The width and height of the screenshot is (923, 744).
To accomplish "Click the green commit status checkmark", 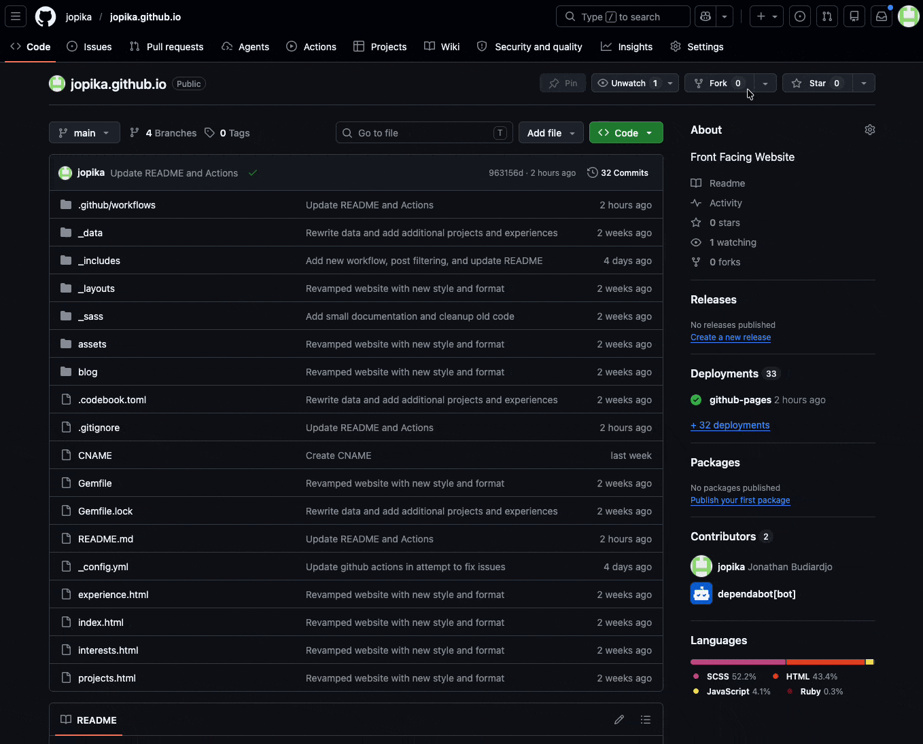I will (253, 173).
